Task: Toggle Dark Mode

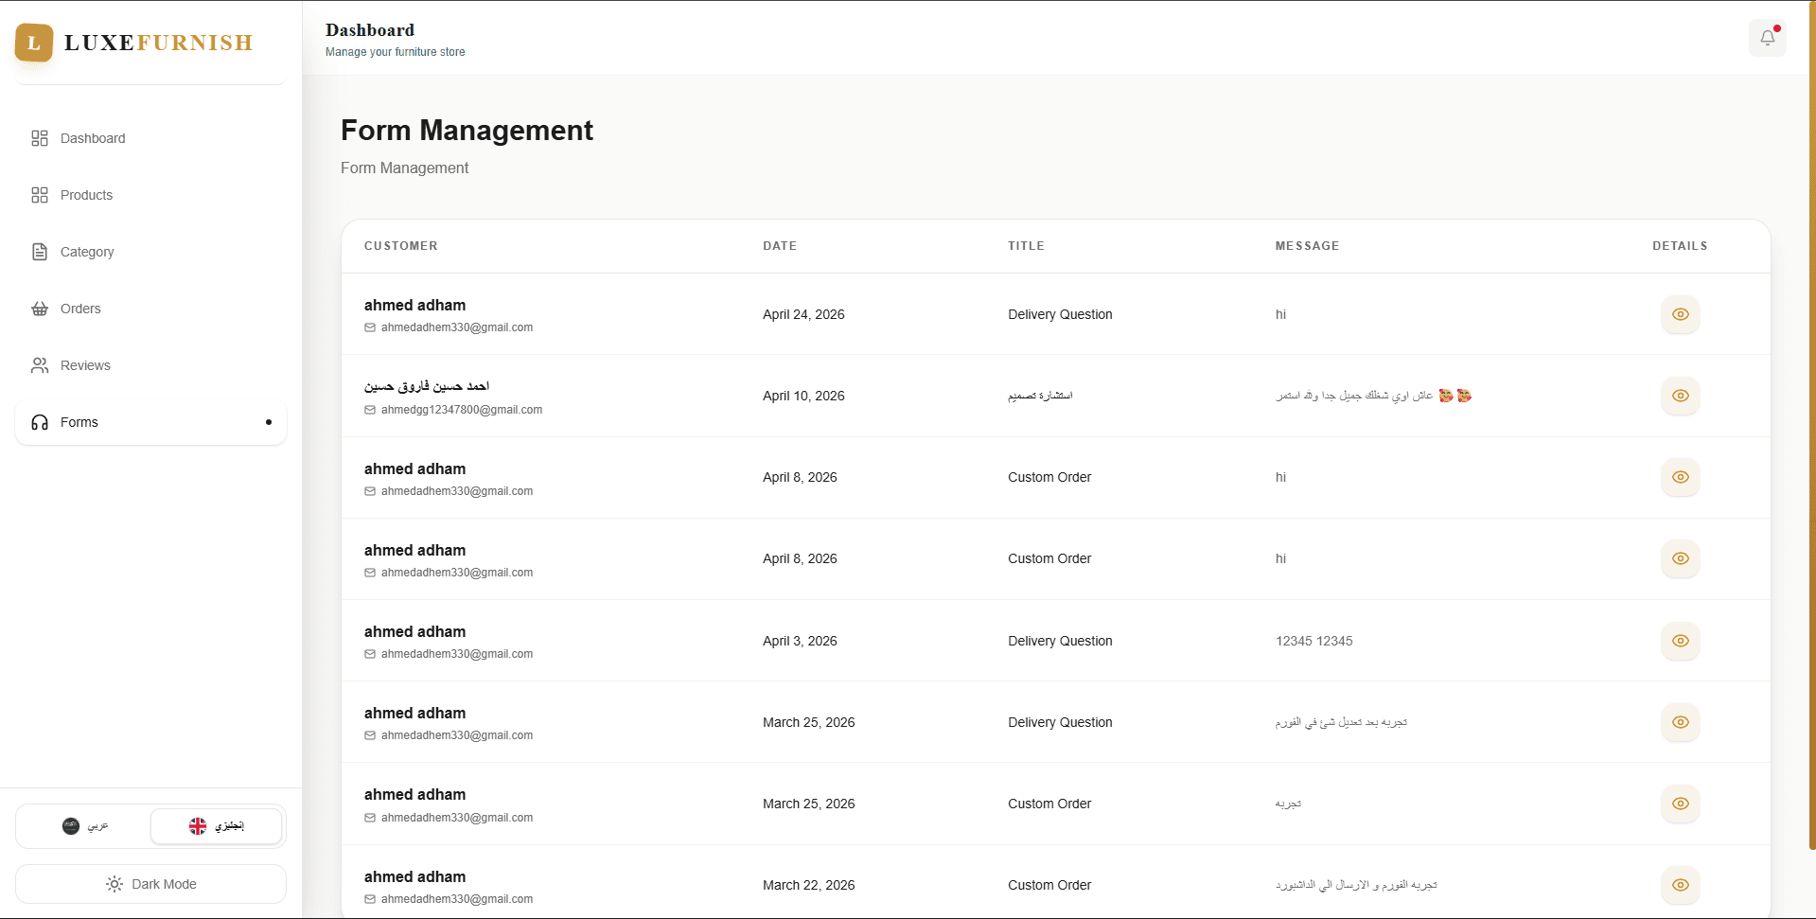Action: point(150,884)
